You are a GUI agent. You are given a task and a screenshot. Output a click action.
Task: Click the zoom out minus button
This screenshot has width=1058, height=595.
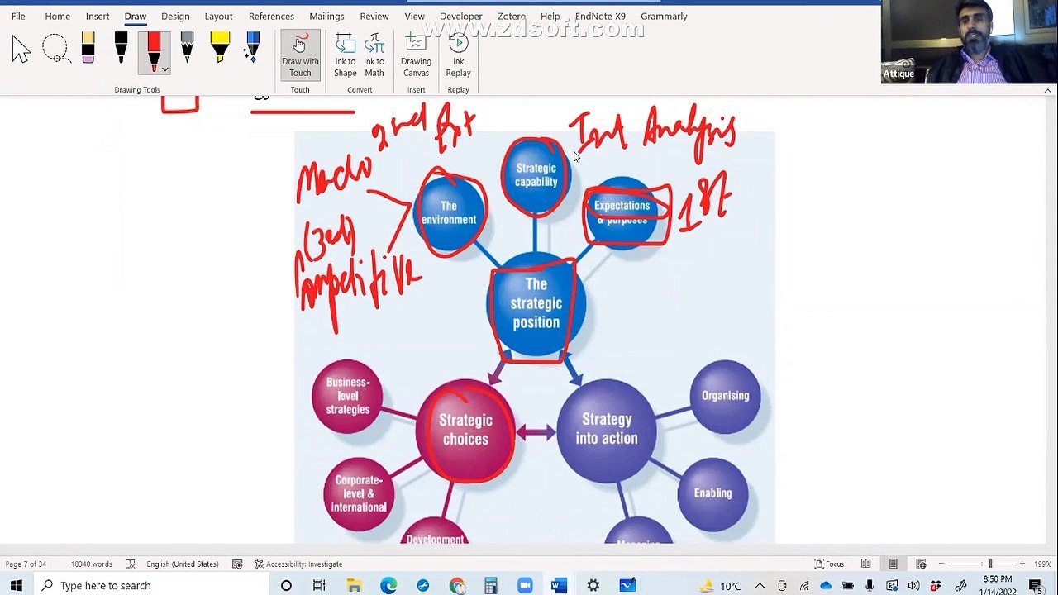click(x=941, y=564)
